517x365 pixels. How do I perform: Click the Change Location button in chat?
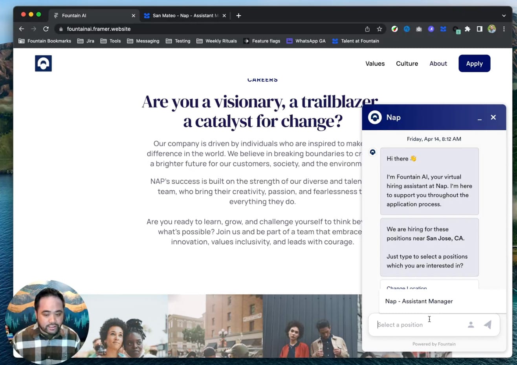429,285
